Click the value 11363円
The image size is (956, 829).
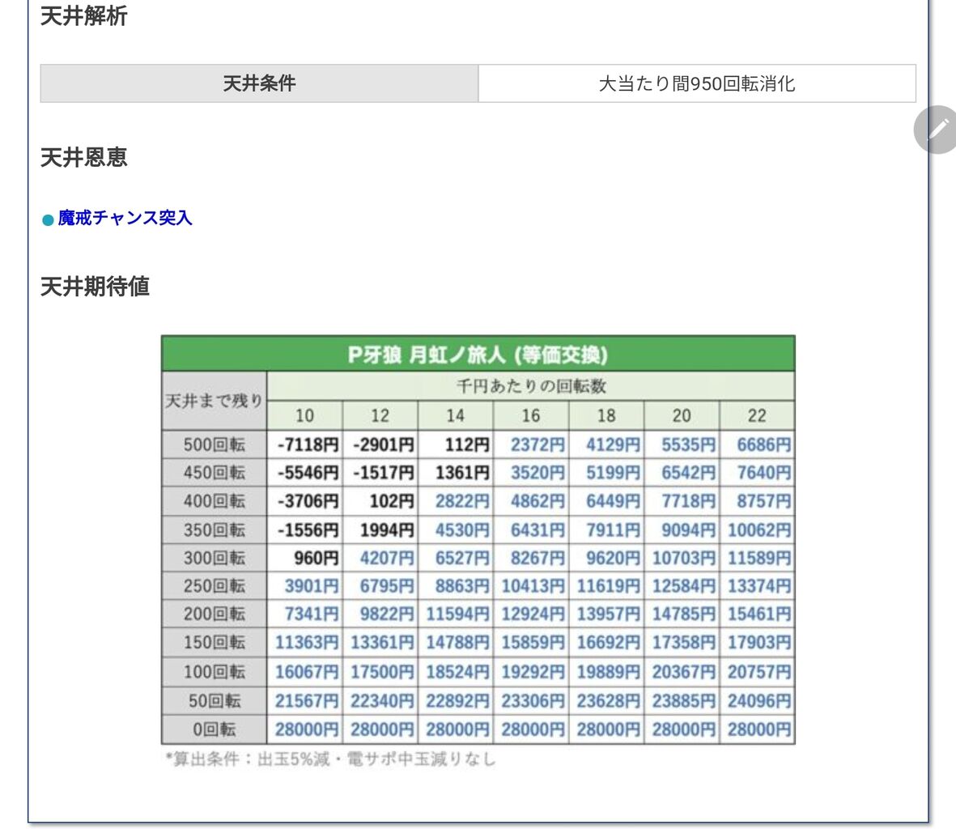[x=305, y=643]
